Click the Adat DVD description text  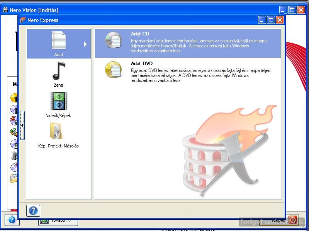[x=200, y=75]
